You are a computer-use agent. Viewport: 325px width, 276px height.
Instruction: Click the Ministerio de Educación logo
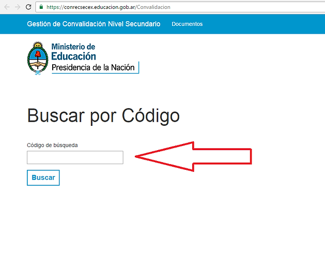(83, 58)
